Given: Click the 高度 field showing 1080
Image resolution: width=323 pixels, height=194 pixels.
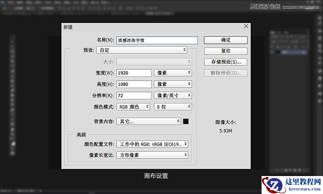Looking at the screenshot, I should pyautogui.click(x=134, y=84).
